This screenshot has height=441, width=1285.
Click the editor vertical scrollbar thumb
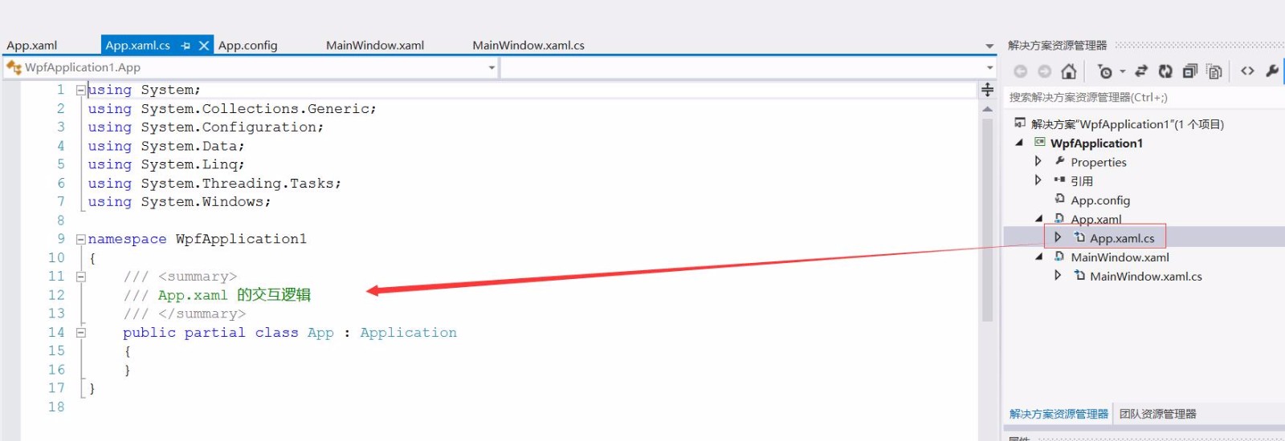pyautogui.click(x=988, y=220)
